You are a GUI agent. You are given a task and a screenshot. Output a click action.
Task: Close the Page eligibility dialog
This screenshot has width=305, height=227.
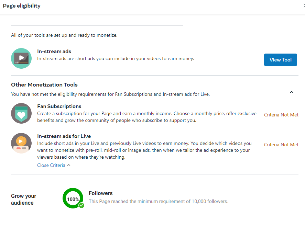(x=304, y=6)
